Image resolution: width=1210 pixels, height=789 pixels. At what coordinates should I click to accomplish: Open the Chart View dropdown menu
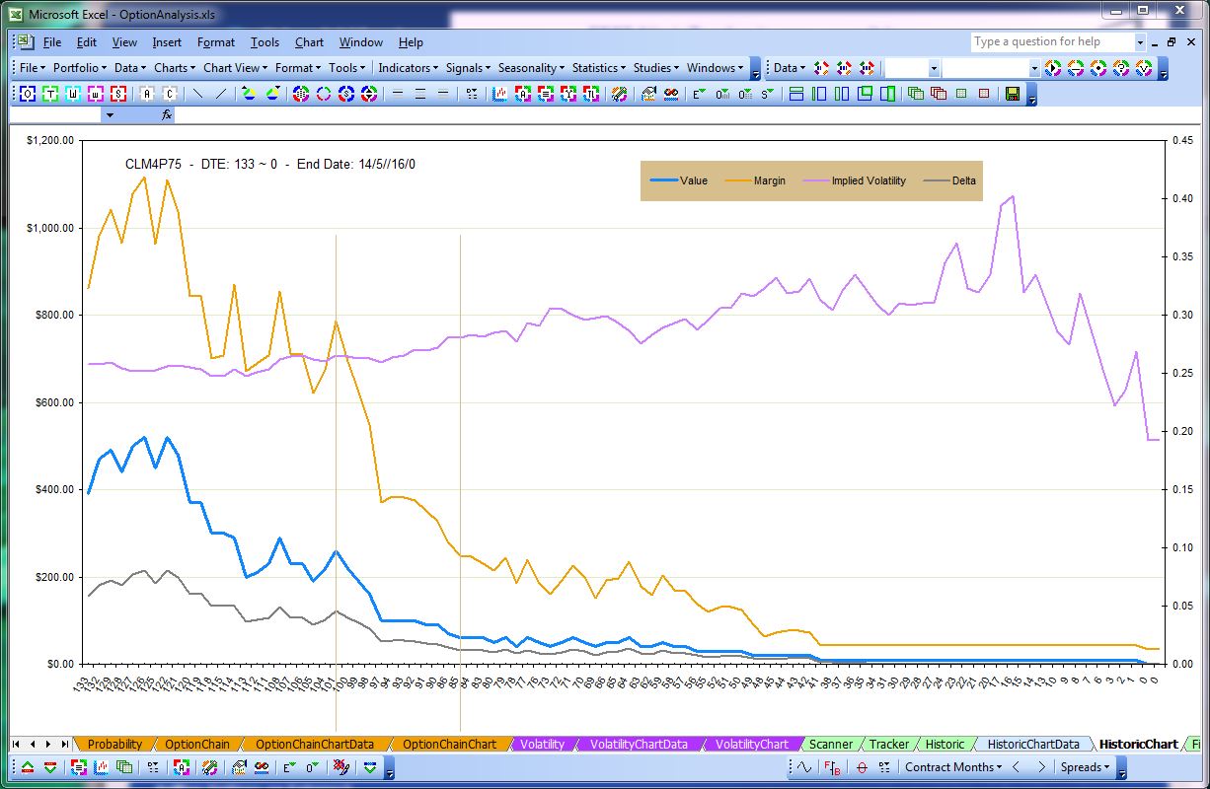tap(235, 68)
